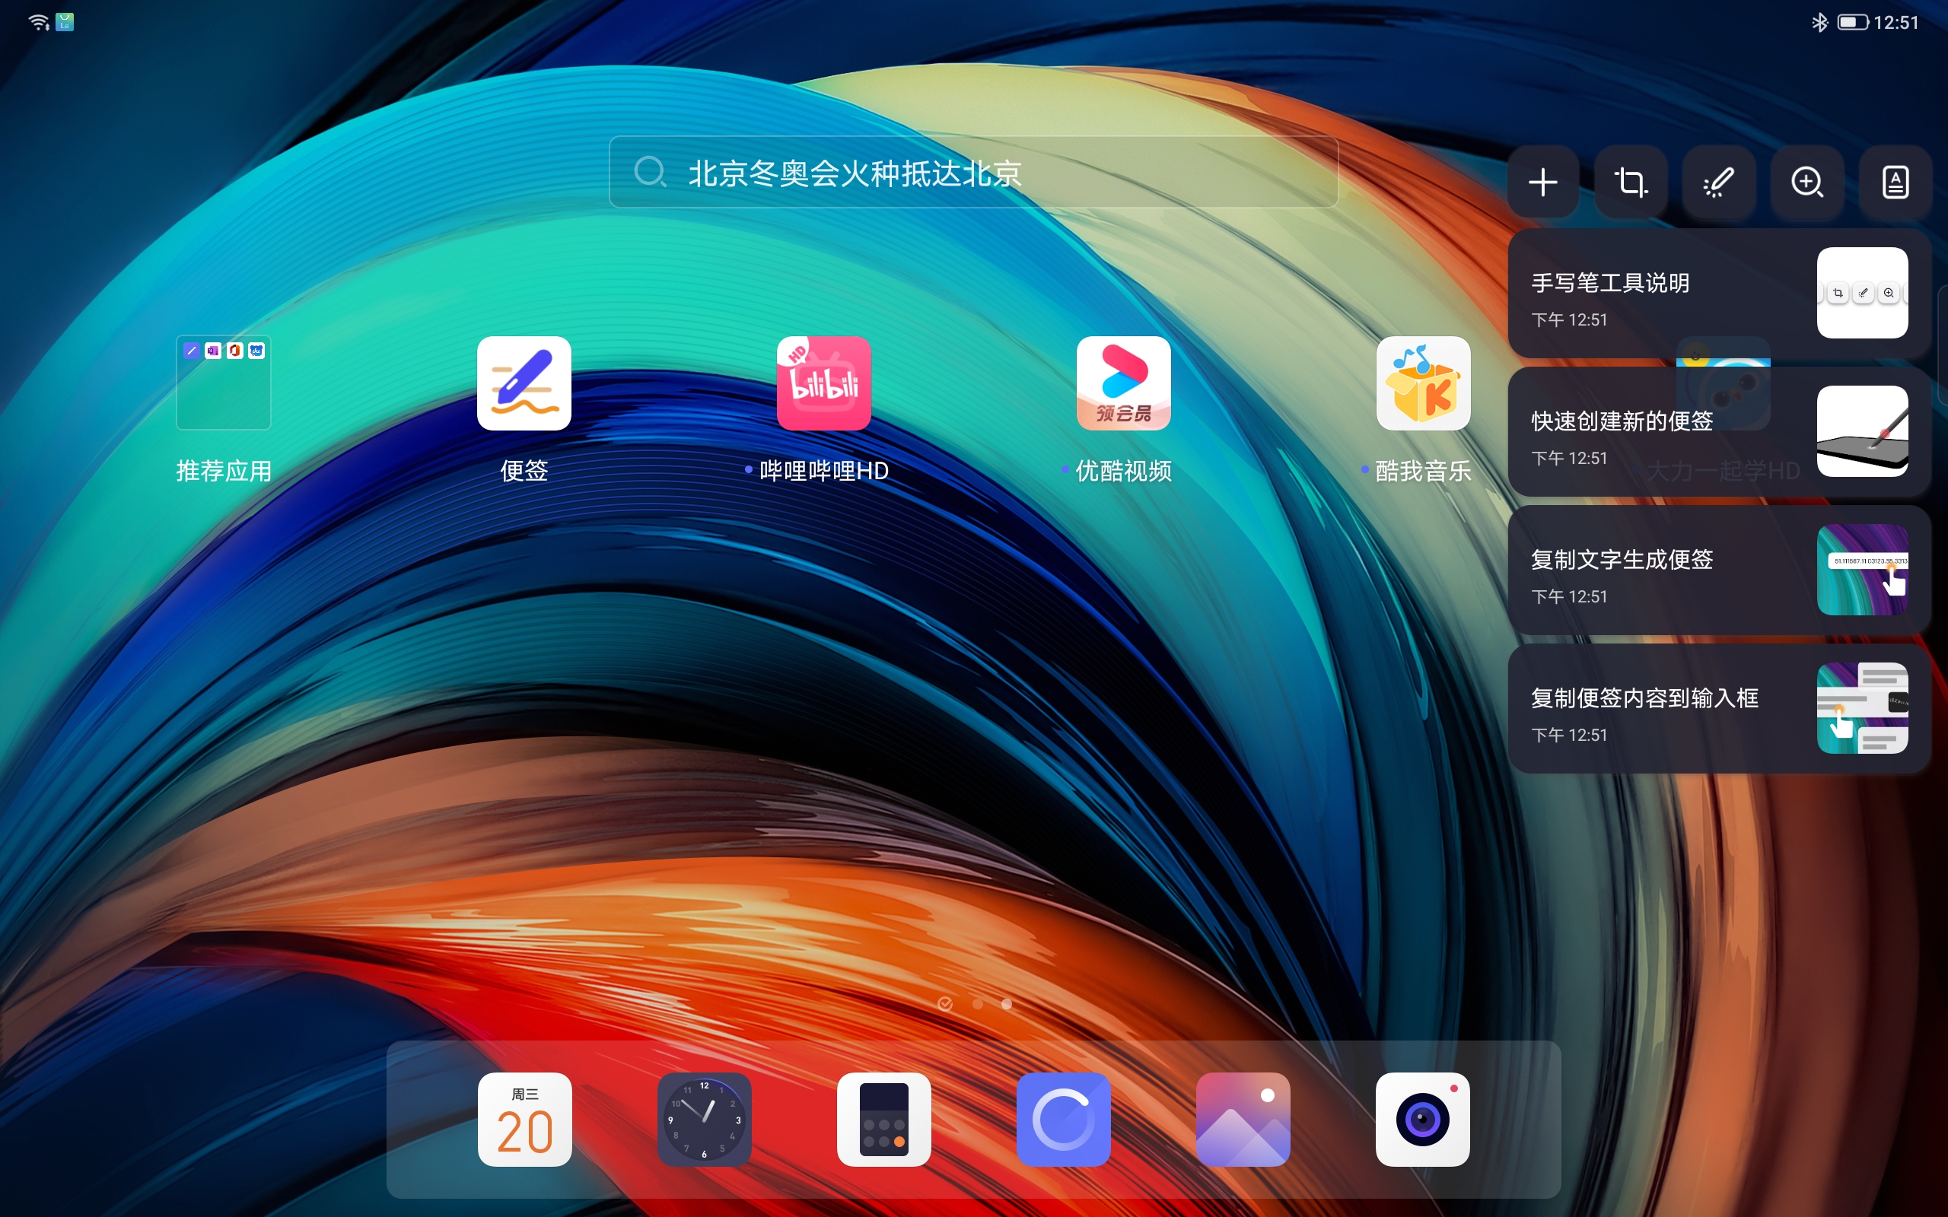Tap thumbnail of 手写笔工具说明 note
Viewport: 1948px width, 1217px height.
click(x=1862, y=293)
